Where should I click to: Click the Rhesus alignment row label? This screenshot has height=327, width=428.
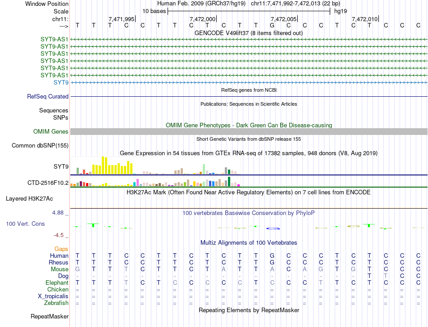[59, 262]
